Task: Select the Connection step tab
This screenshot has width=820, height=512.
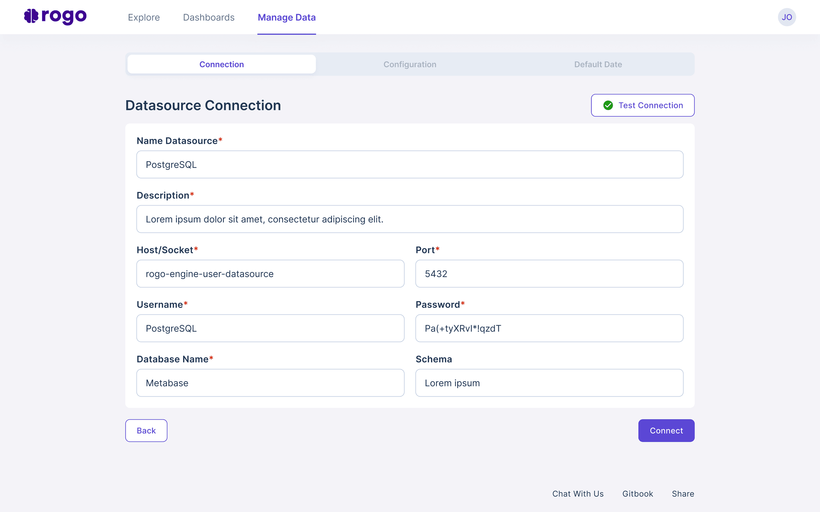Action: 221,64
